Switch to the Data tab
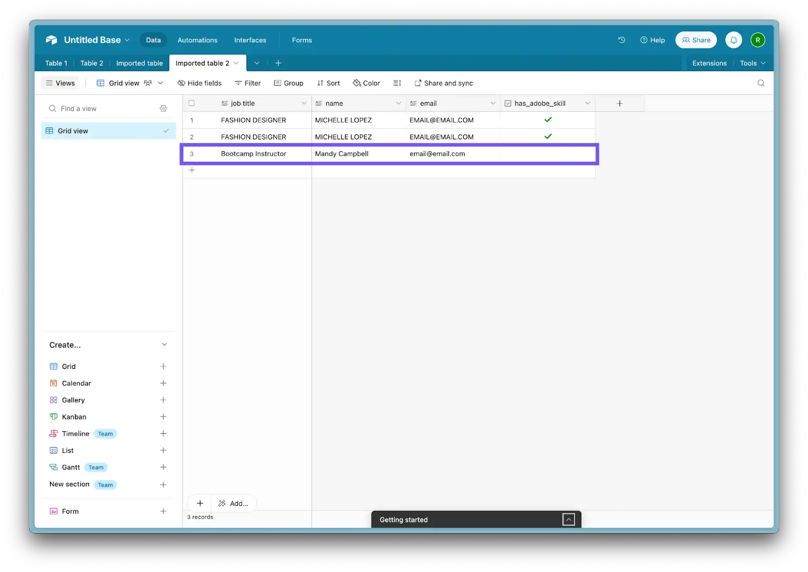This screenshot has width=808, height=572. pyautogui.click(x=154, y=40)
